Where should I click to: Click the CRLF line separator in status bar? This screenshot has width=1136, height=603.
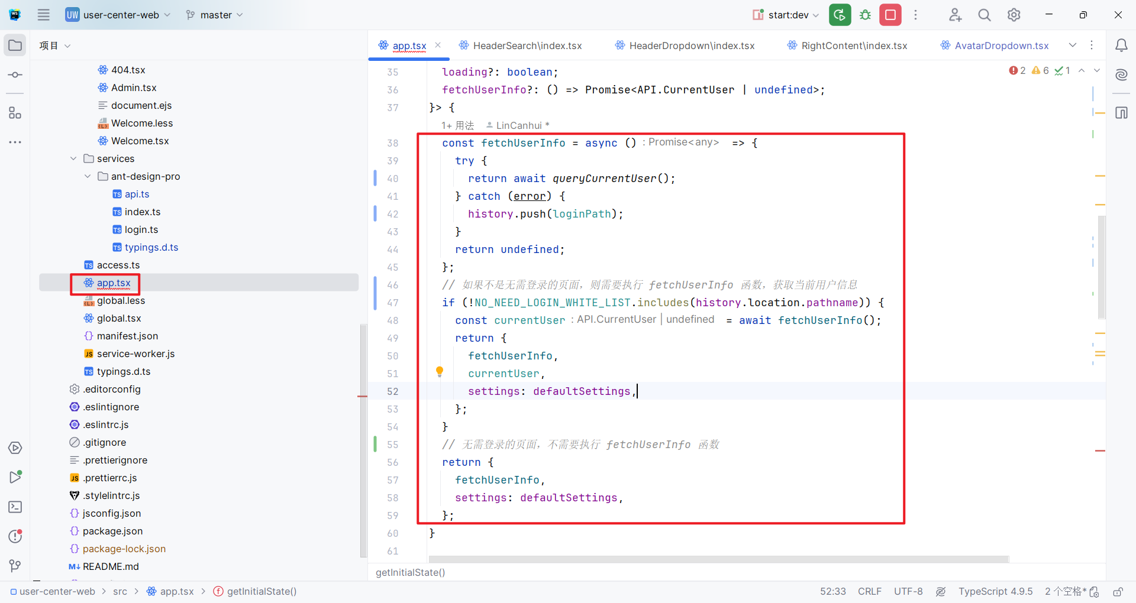[869, 591]
